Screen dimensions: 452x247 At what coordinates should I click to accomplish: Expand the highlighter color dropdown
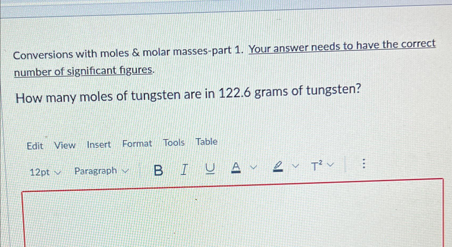tap(295, 166)
